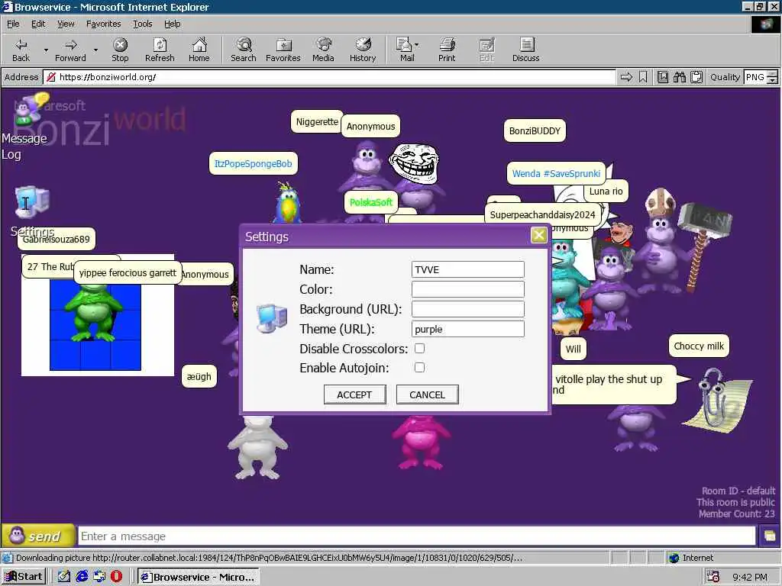Image resolution: width=782 pixels, height=586 pixels.
Task: Click the system tray icon beside clock
Action: point(713,577)
